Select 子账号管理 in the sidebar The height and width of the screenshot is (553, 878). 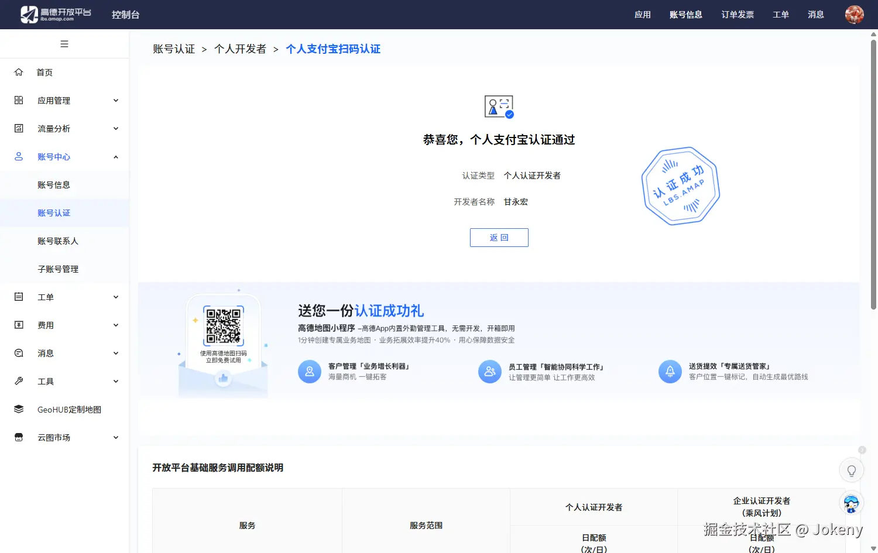point(58,269)
